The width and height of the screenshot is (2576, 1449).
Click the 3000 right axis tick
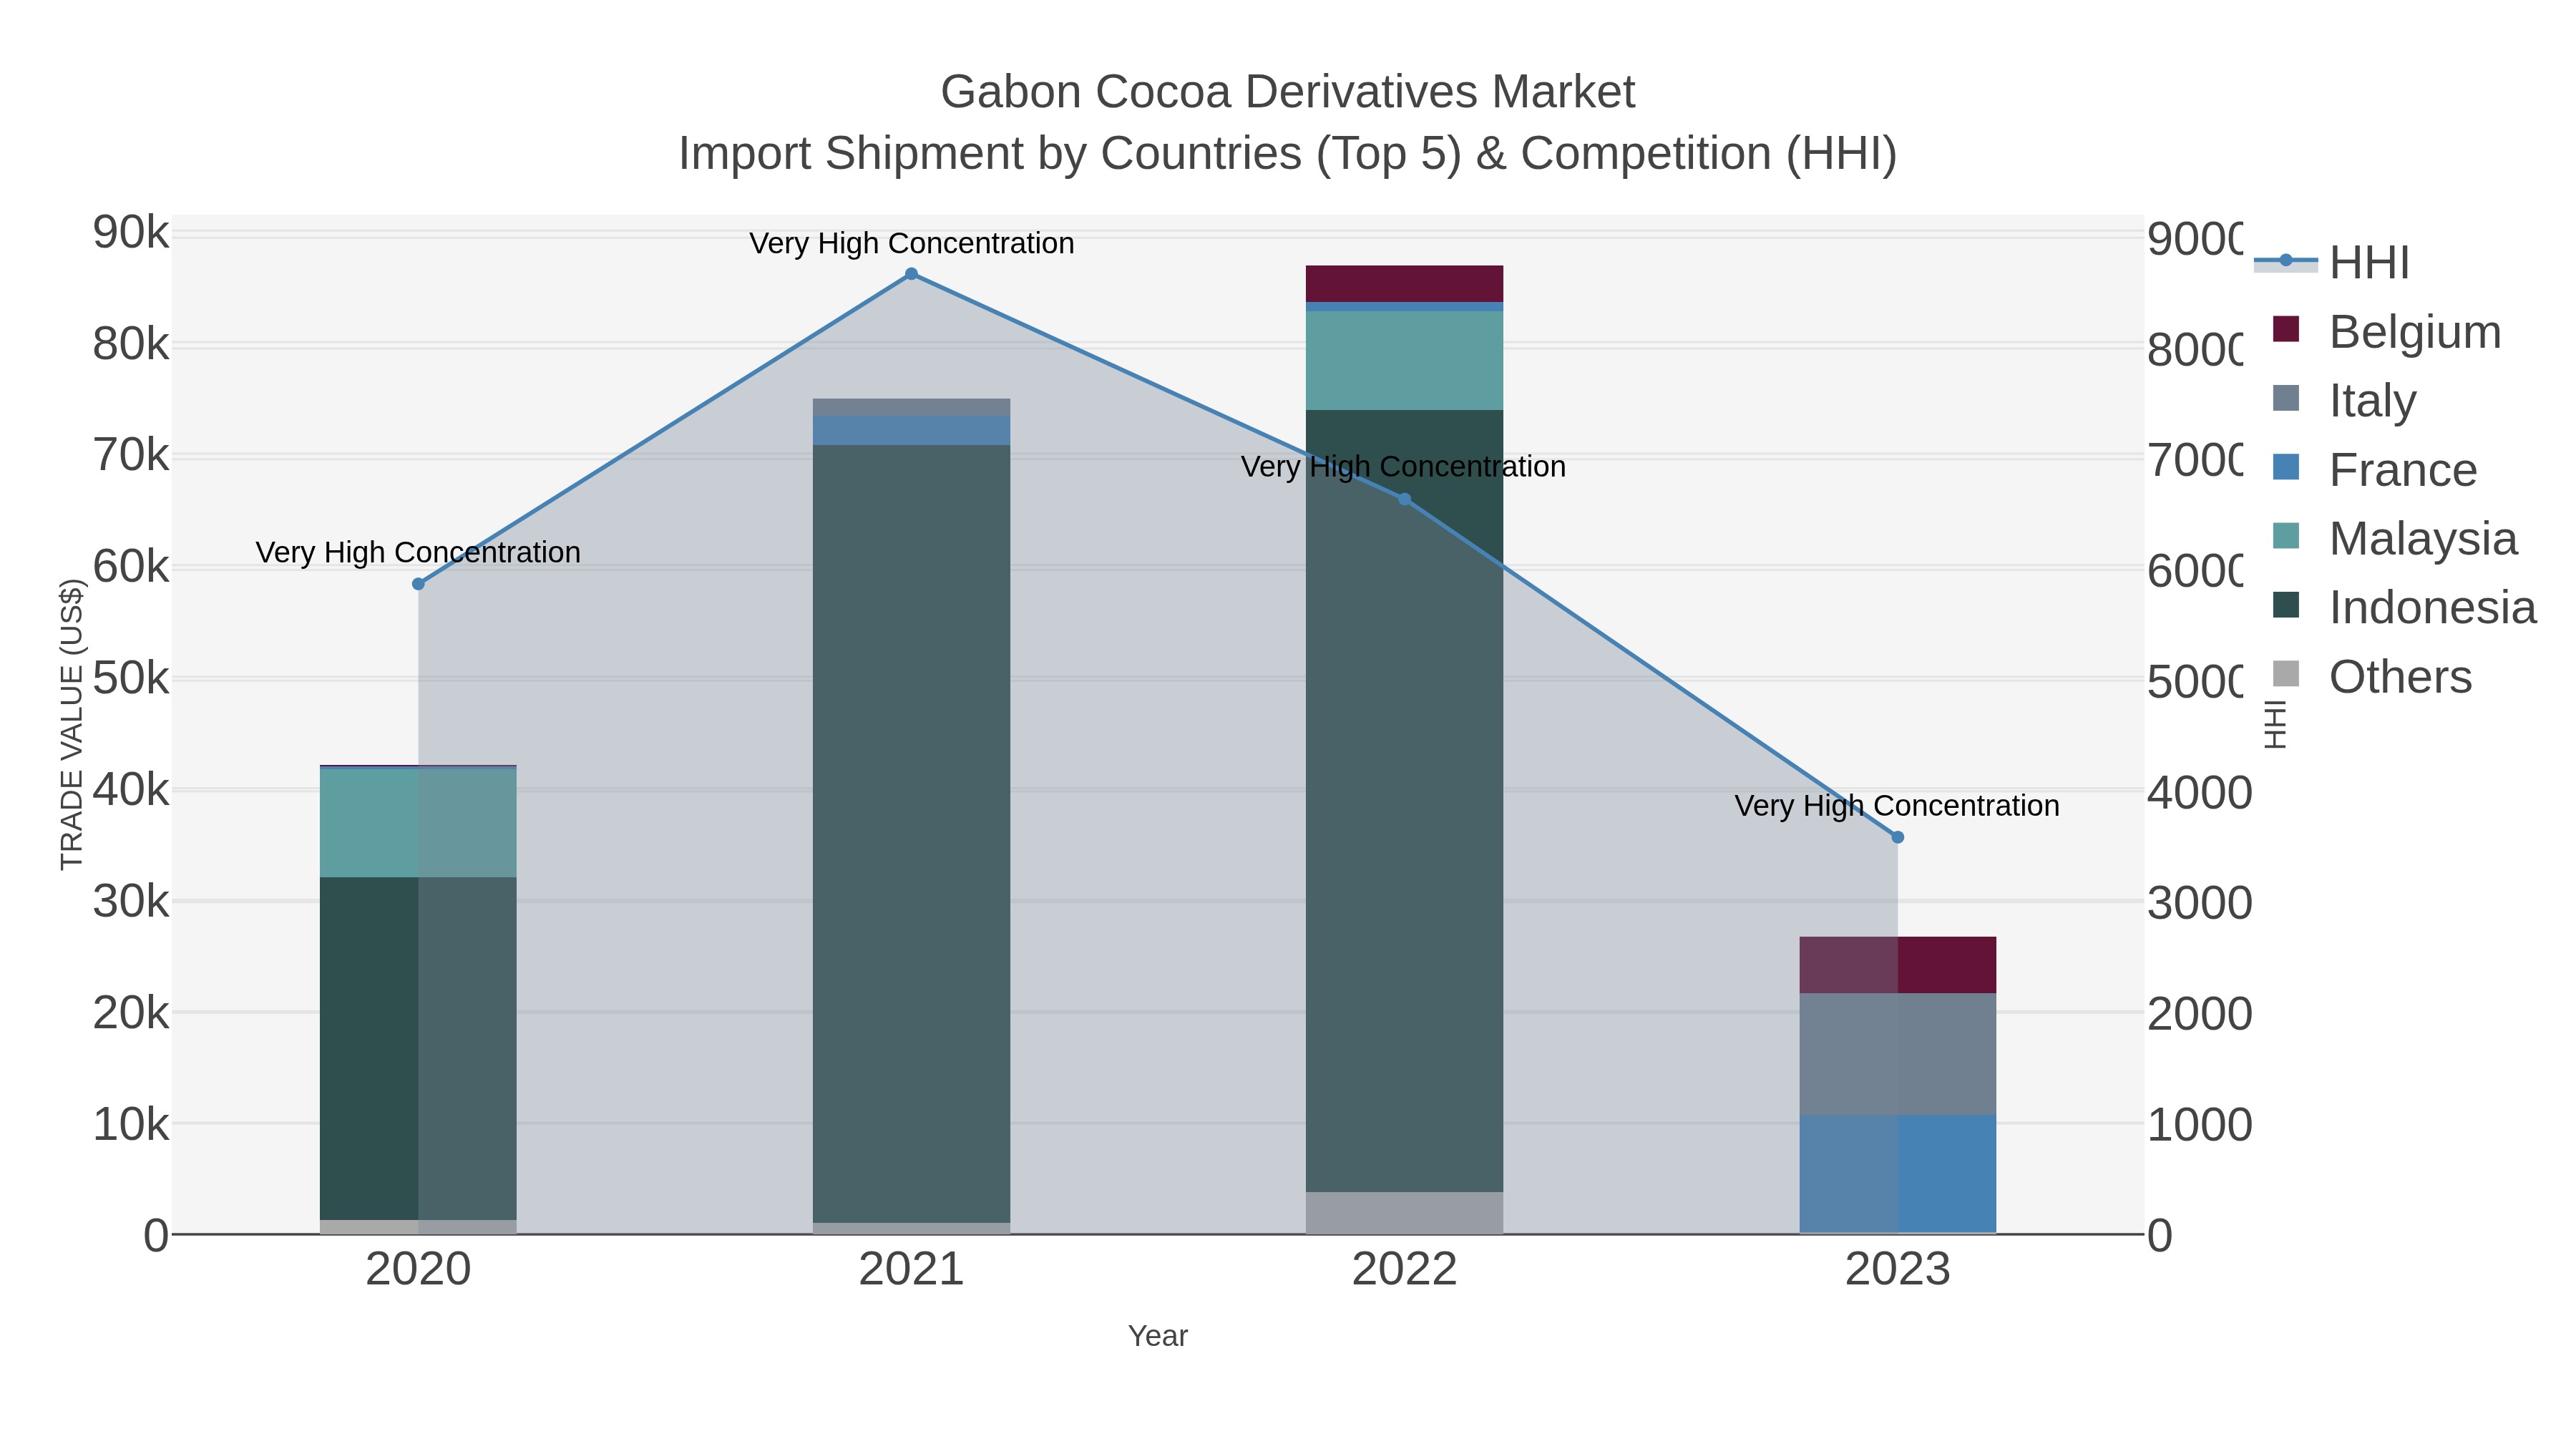pyautogui.click(x=2200, y=903)
